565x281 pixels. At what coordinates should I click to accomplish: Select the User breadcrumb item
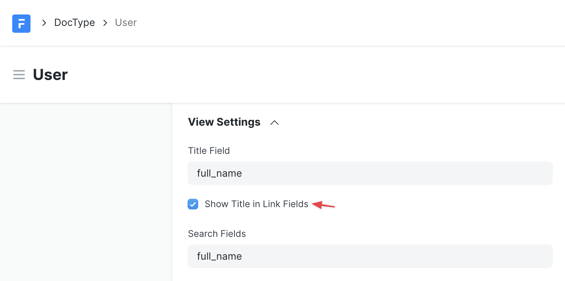coord(126,23)
